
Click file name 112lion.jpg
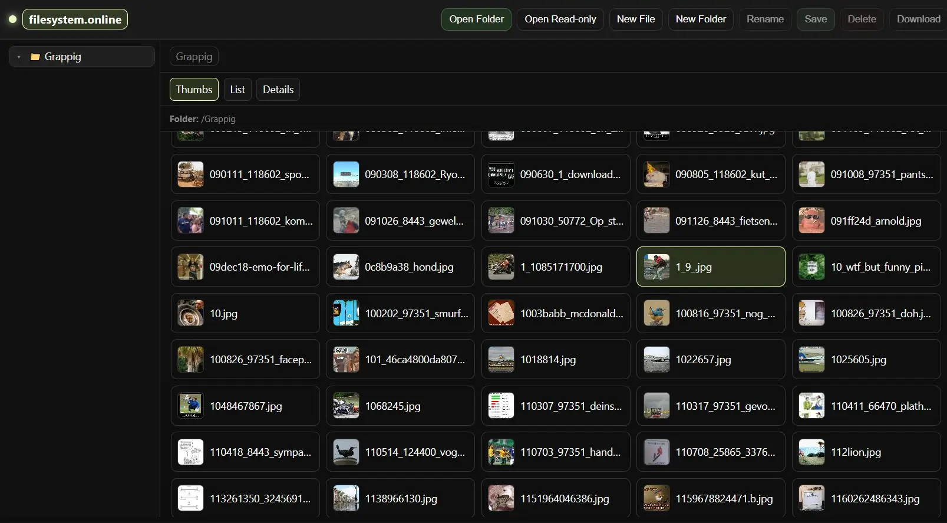pyautogui.click(x=856, y=452)
